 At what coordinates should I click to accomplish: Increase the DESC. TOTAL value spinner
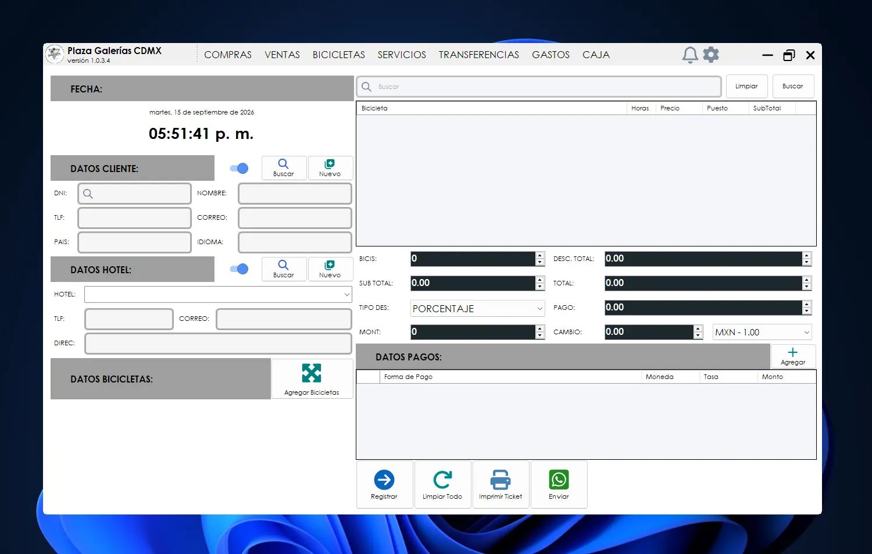[806, 255]
